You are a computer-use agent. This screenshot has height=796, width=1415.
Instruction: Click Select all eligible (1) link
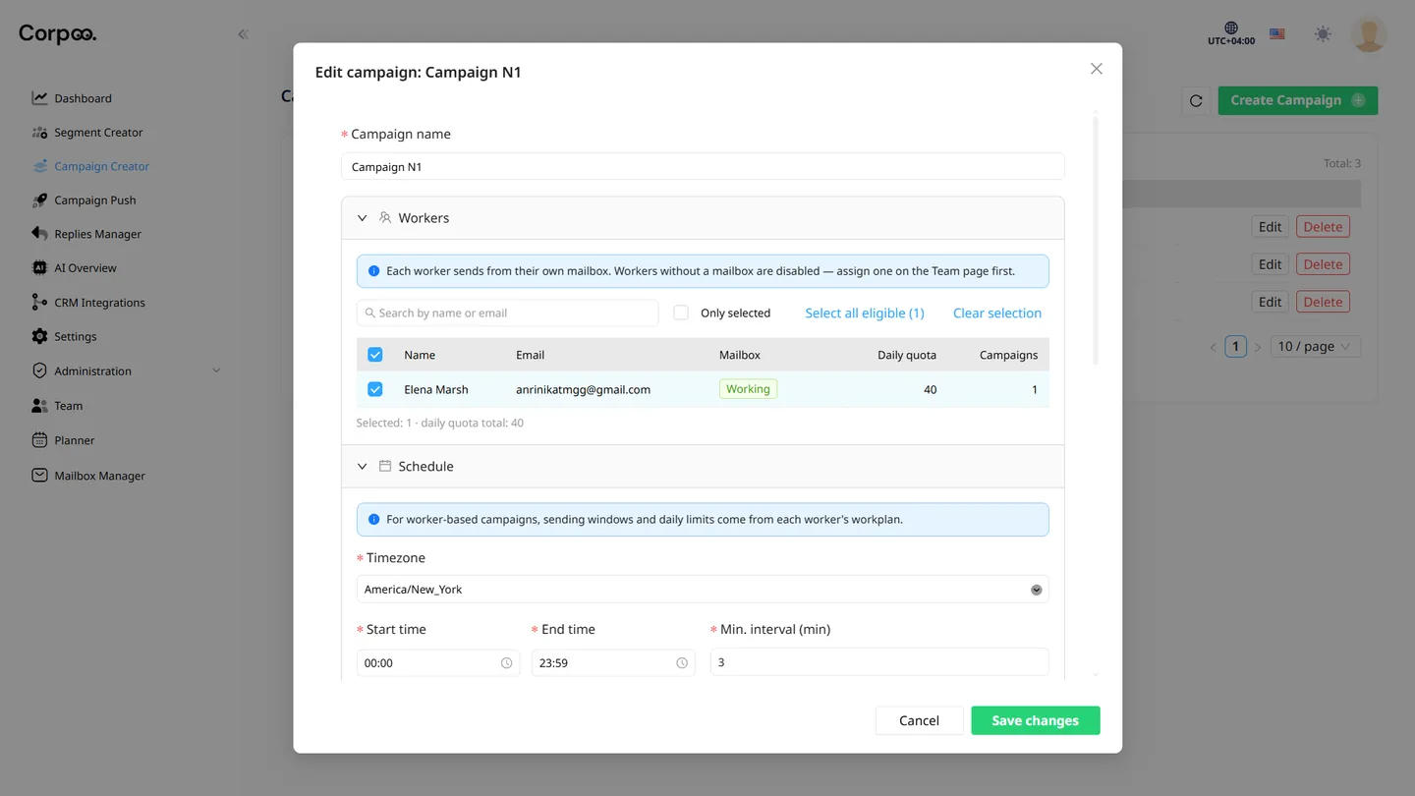click(x=865, y=313)
